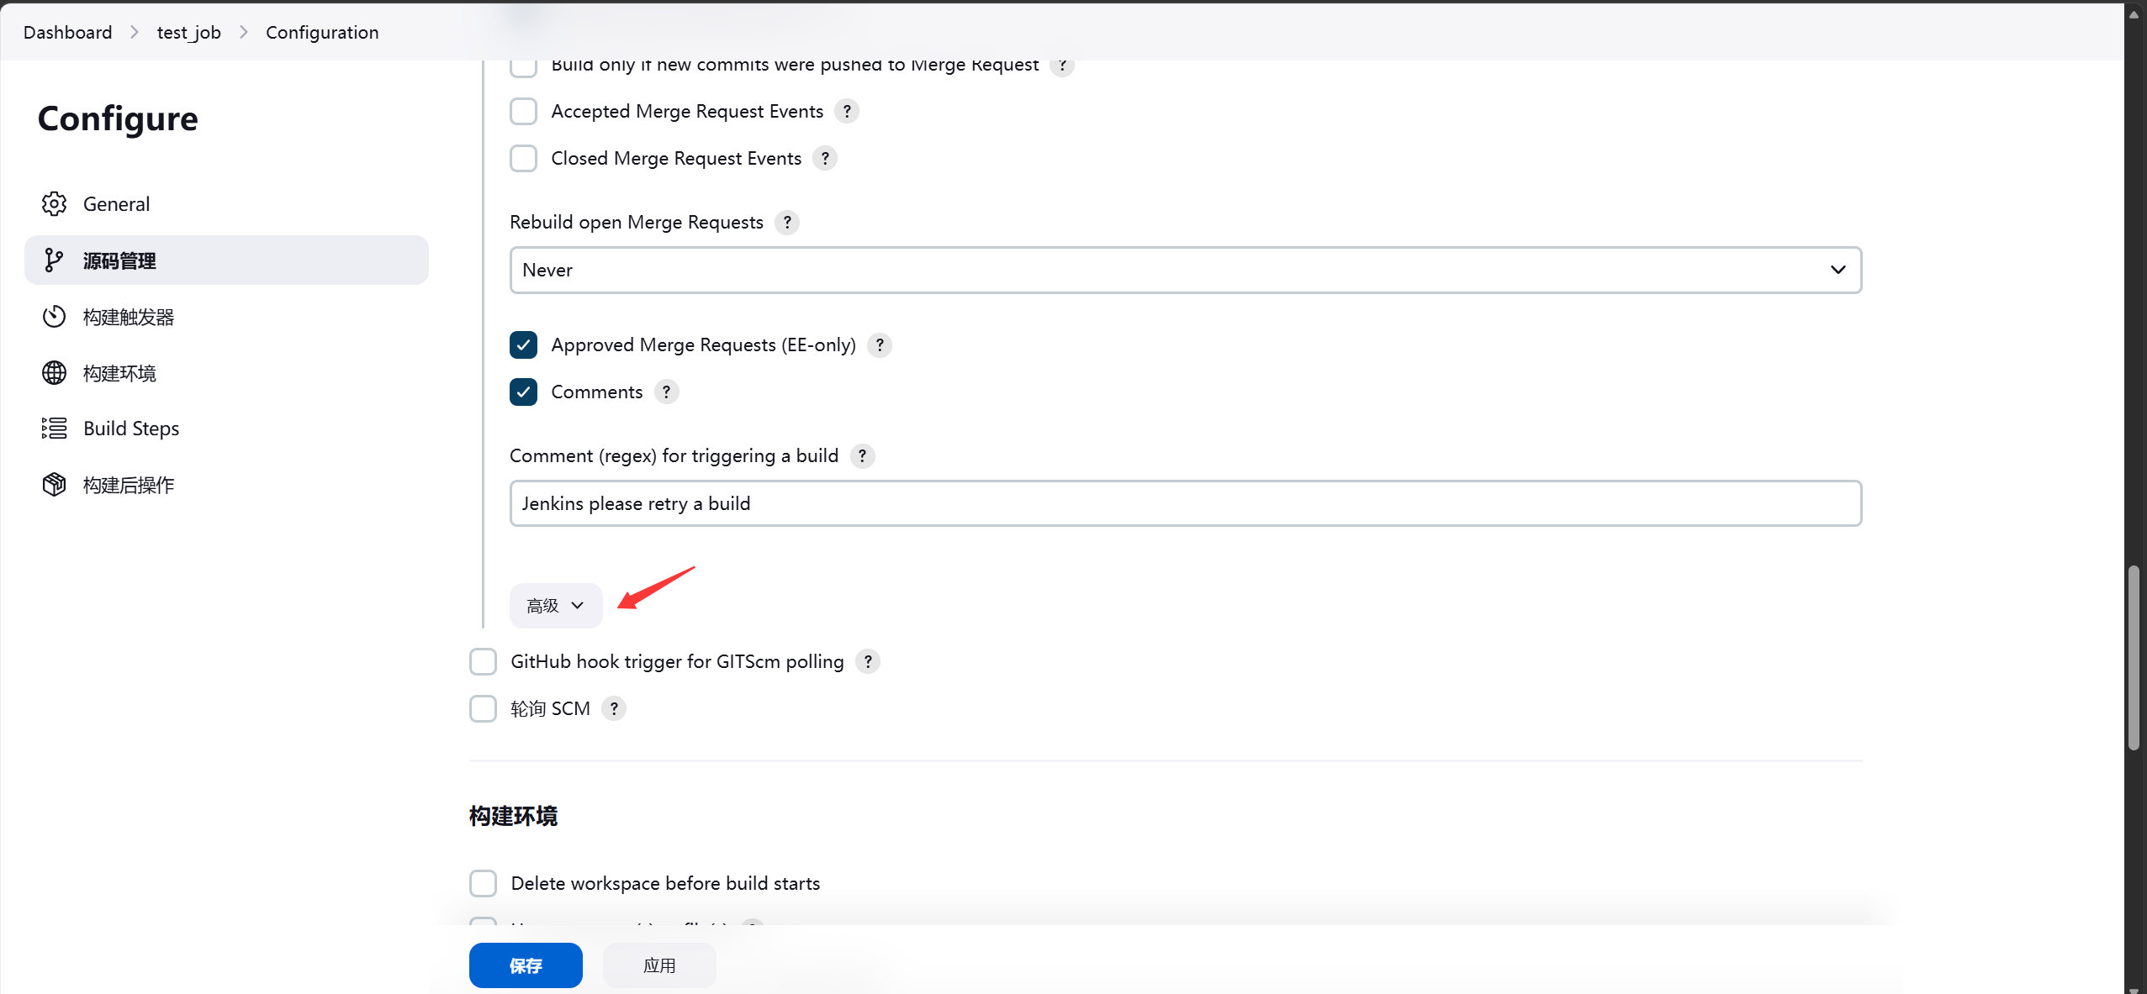Open help for 轮询 SCM
The width and height of the screenshot is (2147, 994).
(x=614, y=709)
